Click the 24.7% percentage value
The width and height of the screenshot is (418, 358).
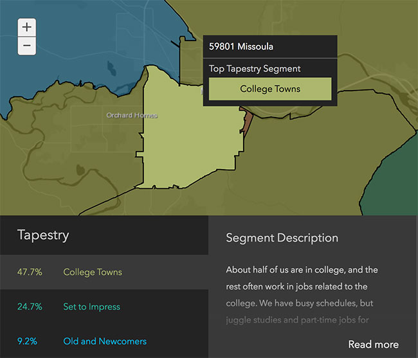(30, 307)
